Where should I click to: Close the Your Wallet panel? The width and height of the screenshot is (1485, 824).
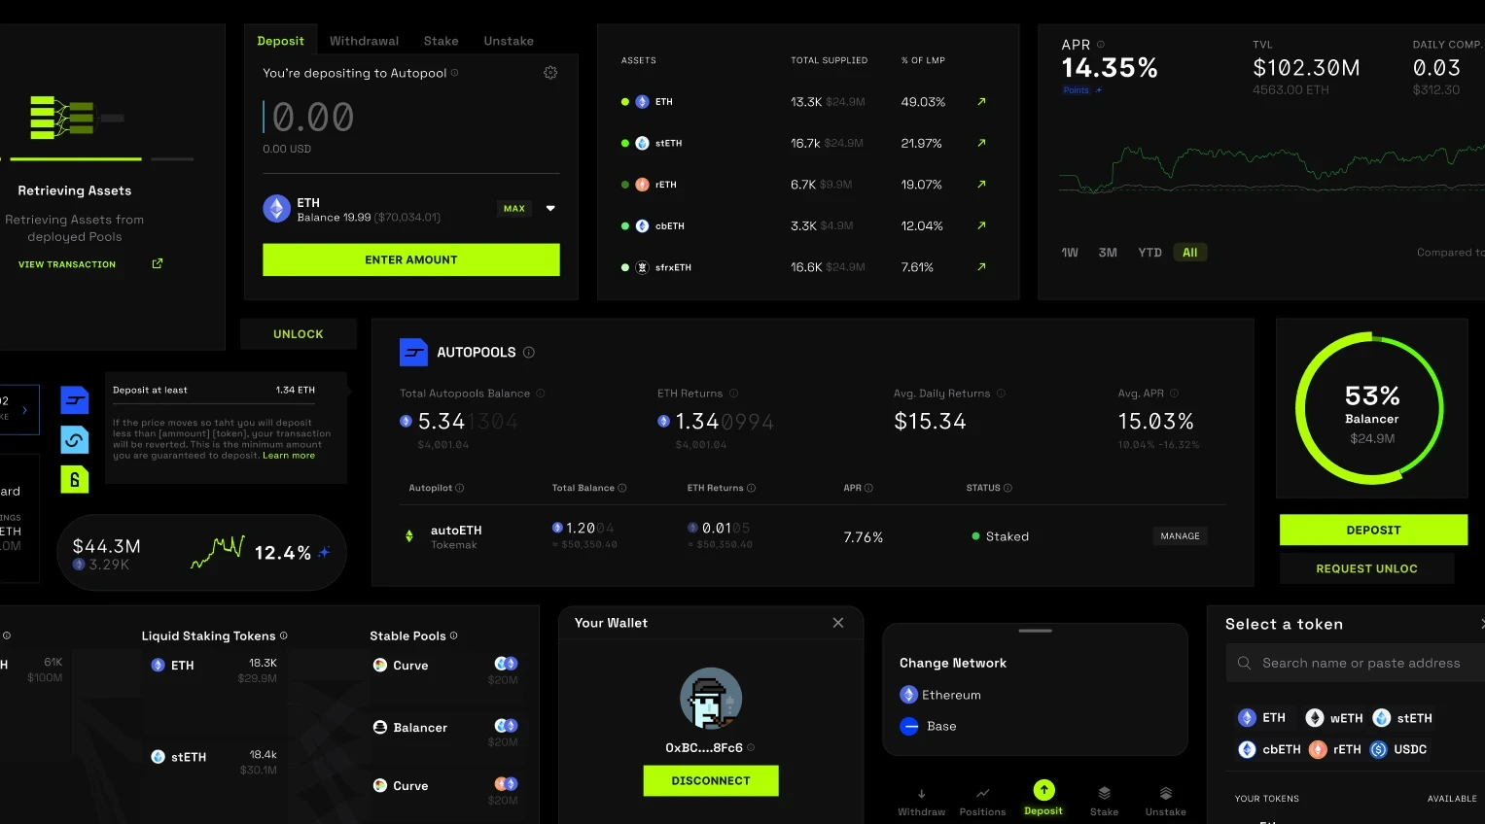point(838,623)
